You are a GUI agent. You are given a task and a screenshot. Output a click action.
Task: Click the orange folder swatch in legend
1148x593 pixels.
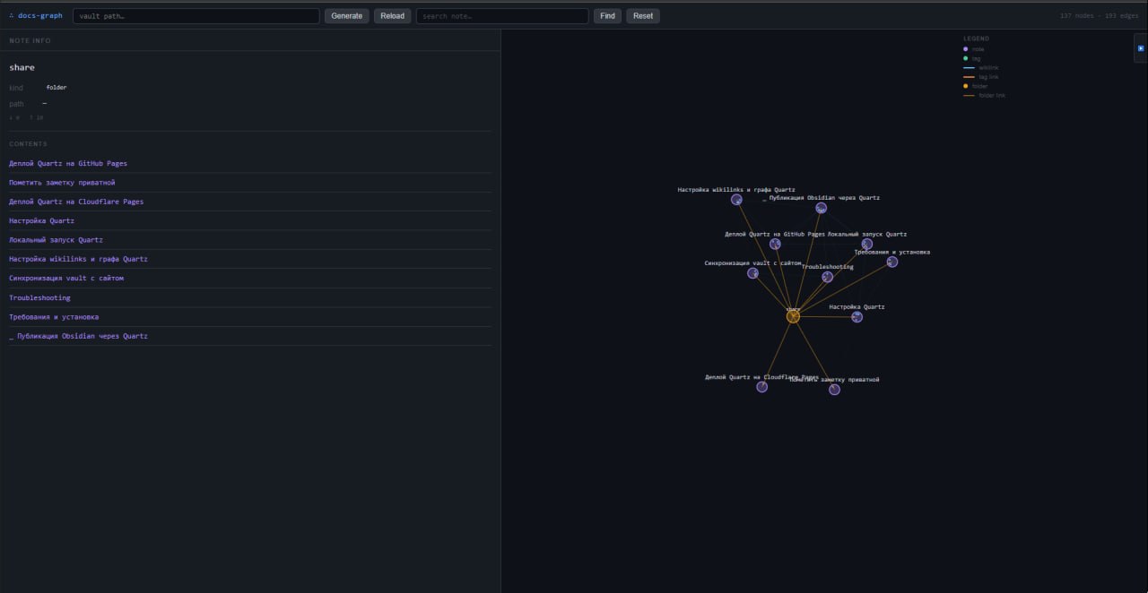click(966, 86)
